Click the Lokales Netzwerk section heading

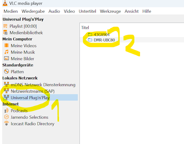[20, 78]
